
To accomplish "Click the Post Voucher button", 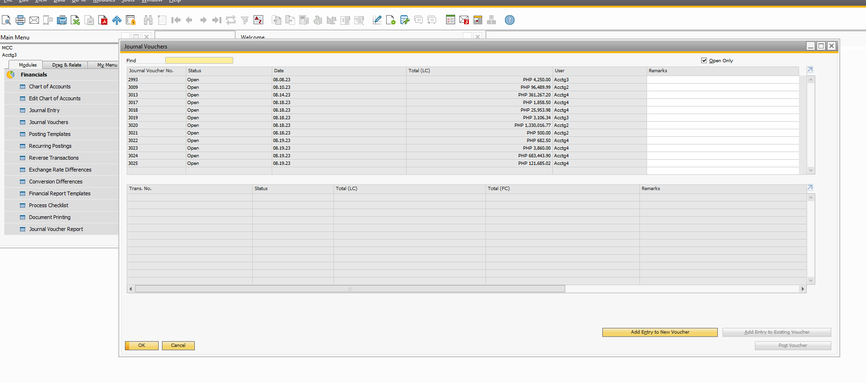I will (793, 345).
